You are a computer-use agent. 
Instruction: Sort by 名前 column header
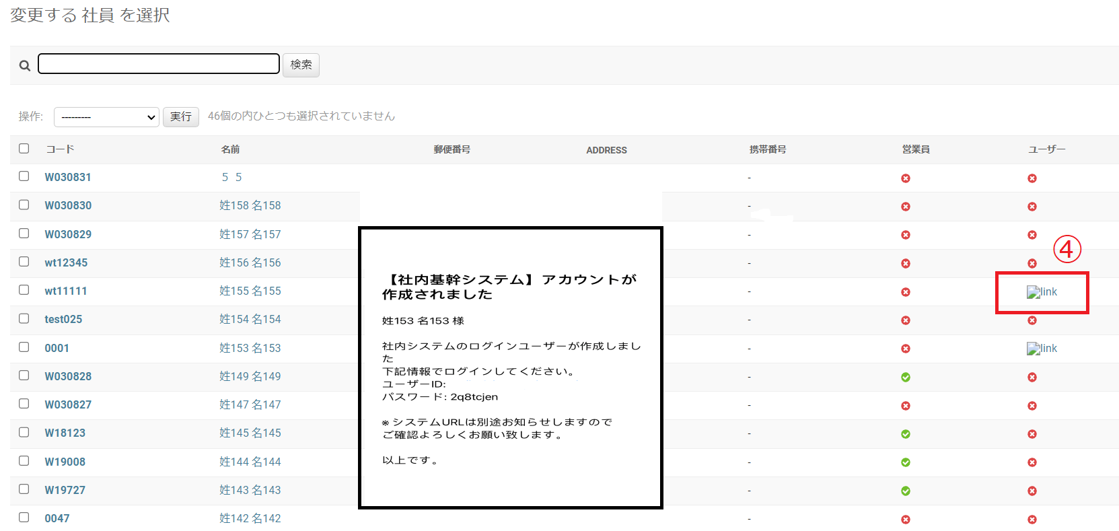(x=230, y=149)
